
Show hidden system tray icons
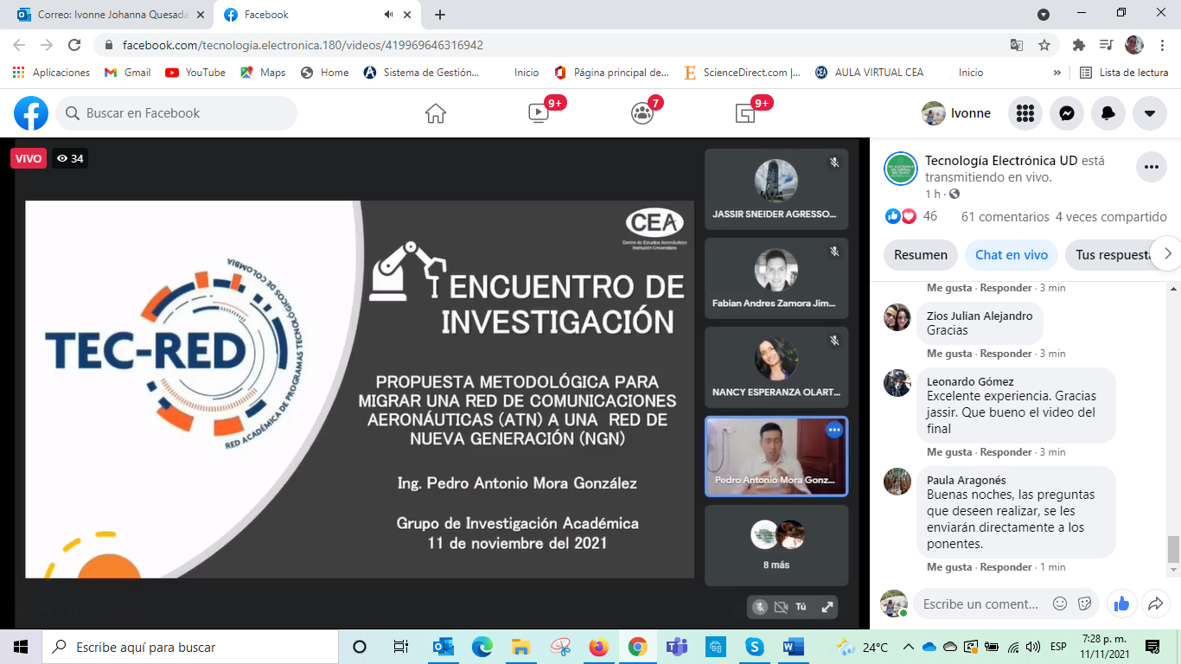pyautogui.click(x=909, y=647)
